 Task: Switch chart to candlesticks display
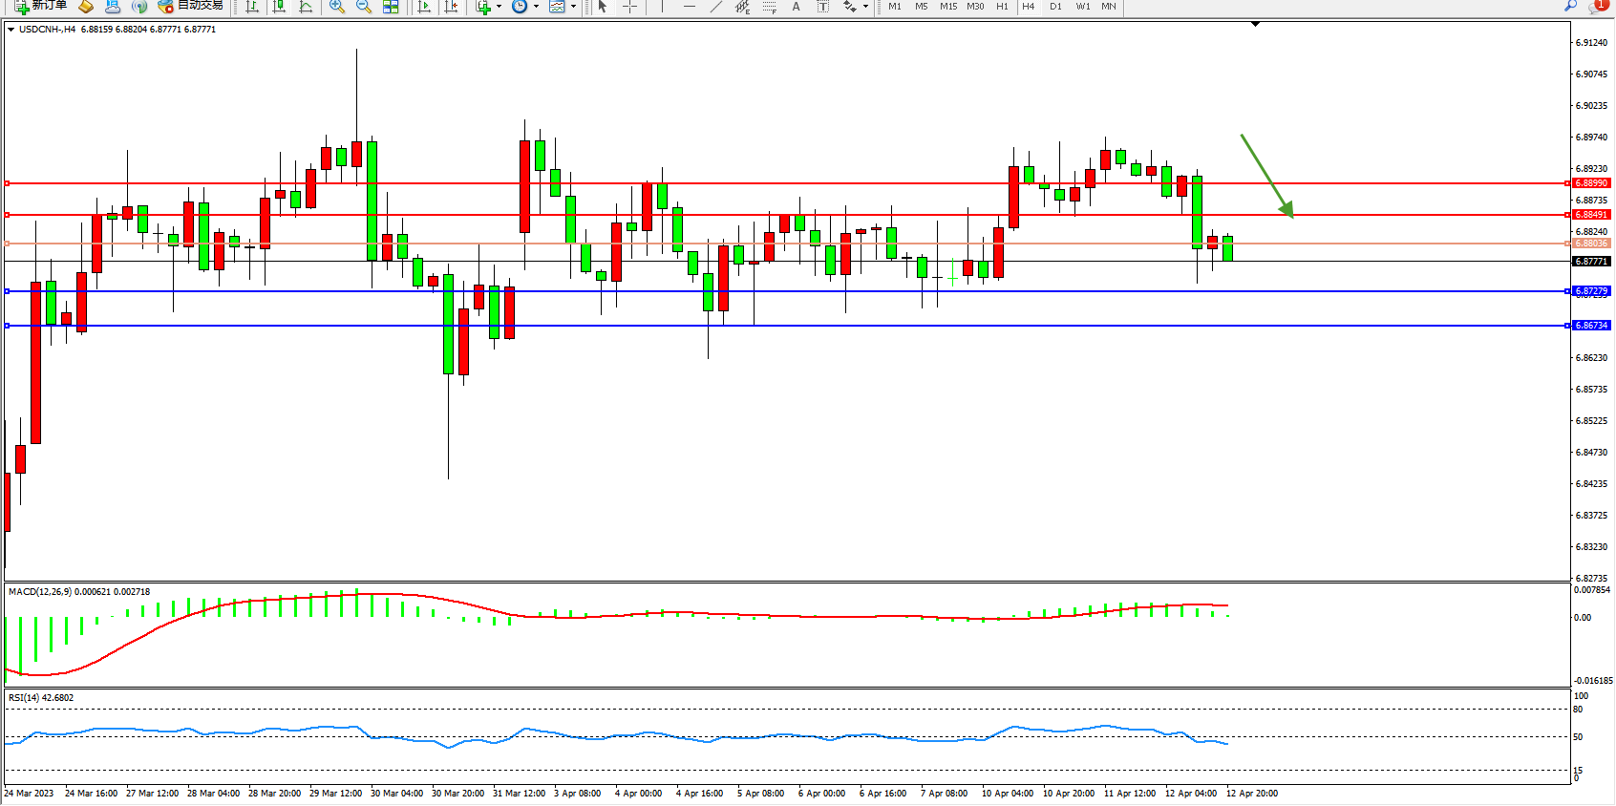[279, 6]
